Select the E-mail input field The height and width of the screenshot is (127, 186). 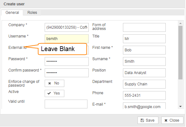144,106
